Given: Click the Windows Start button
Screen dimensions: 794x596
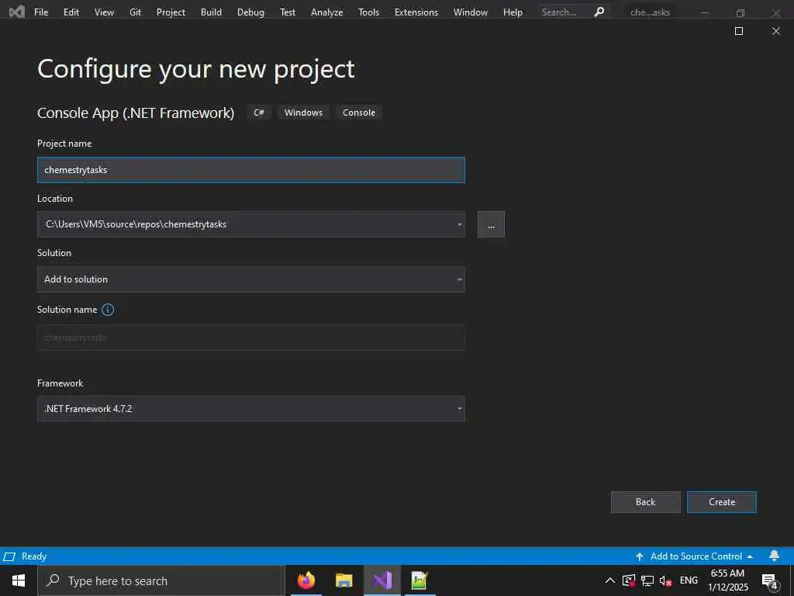Looking at the screenshot, I should [19, 580].
